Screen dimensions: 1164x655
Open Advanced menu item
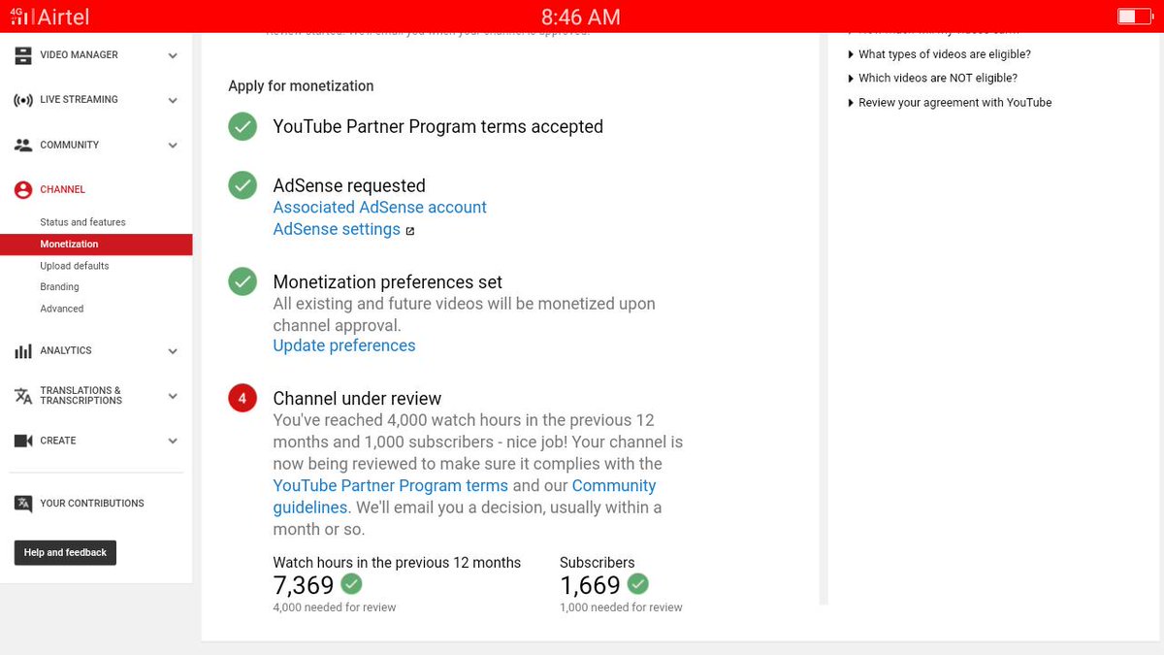[62, 309]
